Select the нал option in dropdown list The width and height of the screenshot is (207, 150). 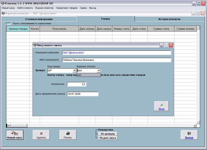(x=88, y=75)
